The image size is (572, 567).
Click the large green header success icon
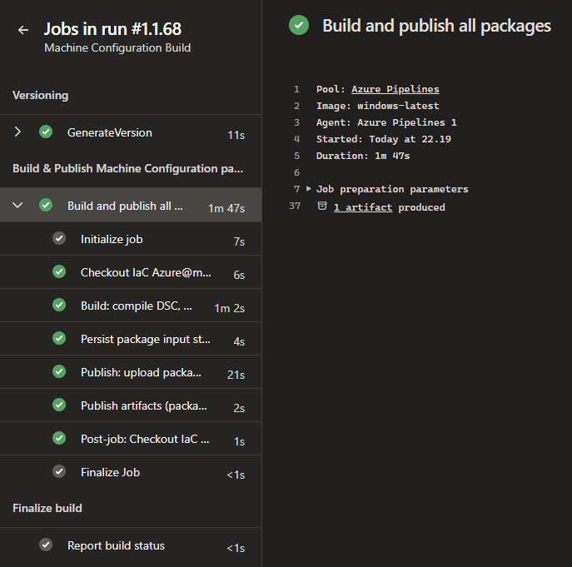tap(299, 25)
